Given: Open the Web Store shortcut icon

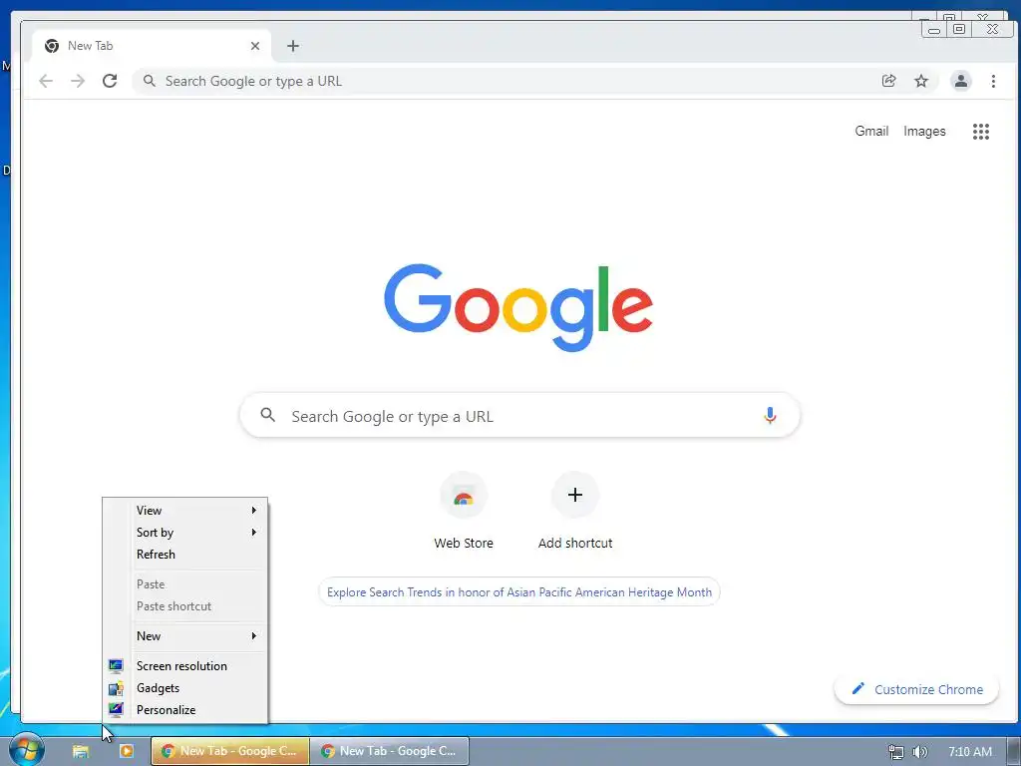Looking at the screenshot, I should pos(463,496).
